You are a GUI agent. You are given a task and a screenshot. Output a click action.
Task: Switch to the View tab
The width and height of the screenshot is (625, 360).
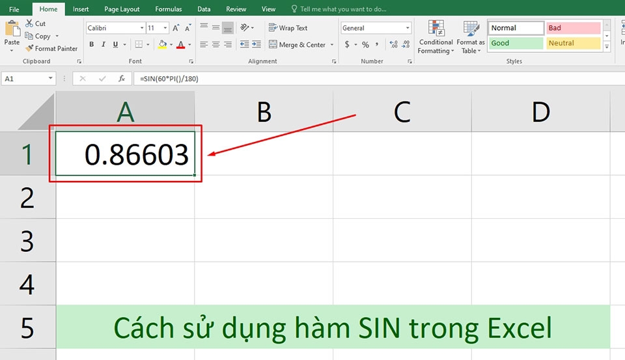(268, 8)
